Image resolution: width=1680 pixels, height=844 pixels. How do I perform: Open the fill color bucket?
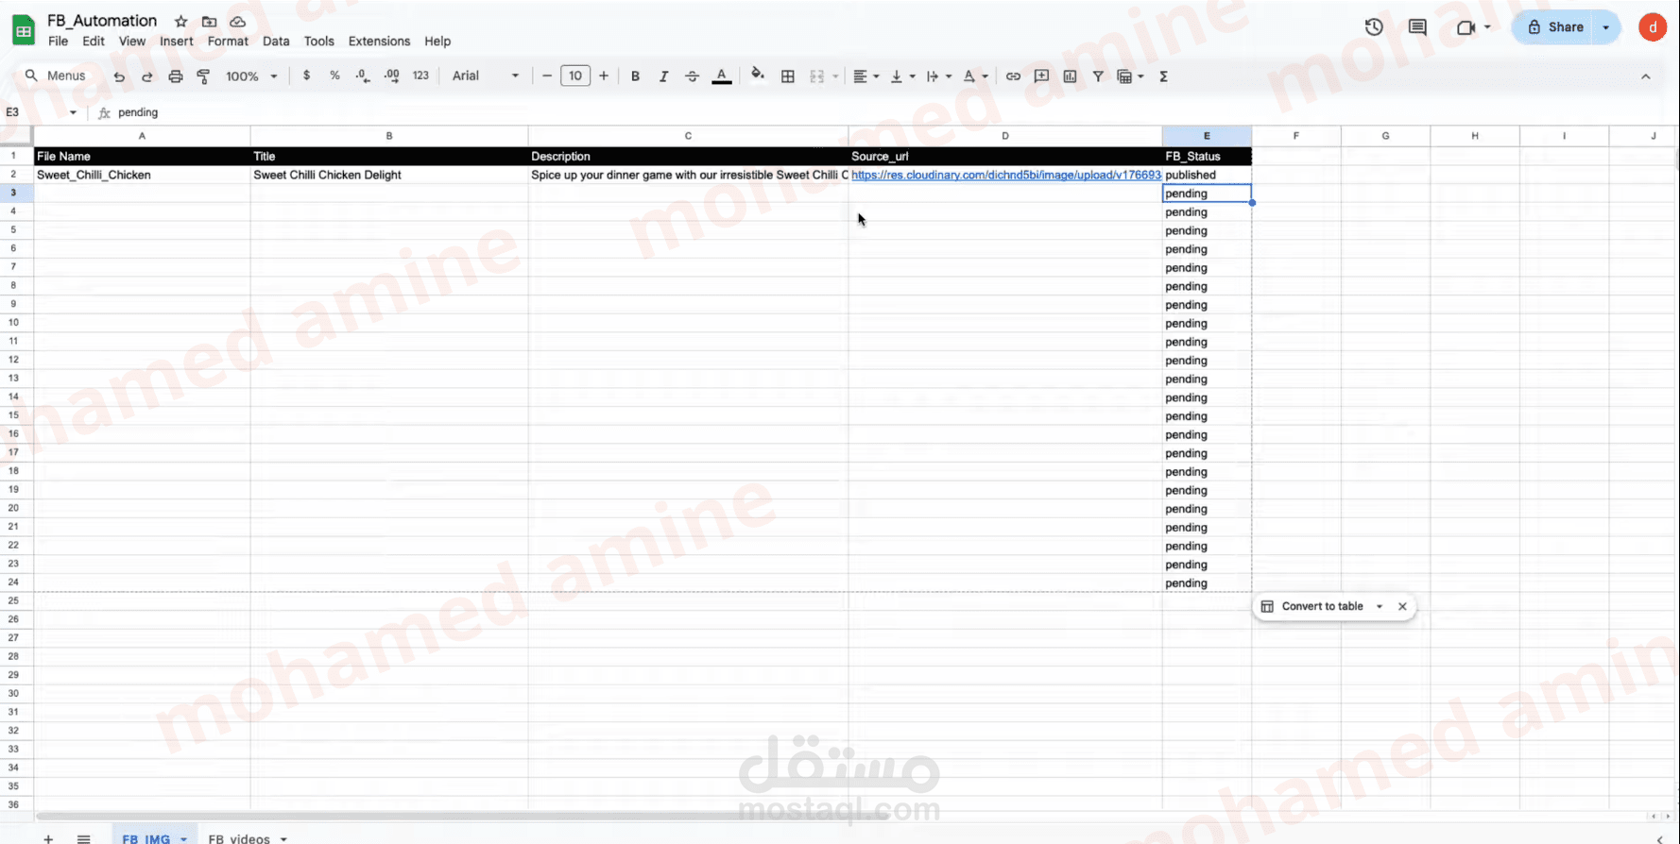click(x=758, y=75)
